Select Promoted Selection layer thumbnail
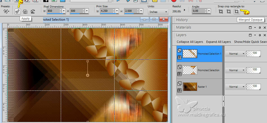267x123 pixels. 190,70
